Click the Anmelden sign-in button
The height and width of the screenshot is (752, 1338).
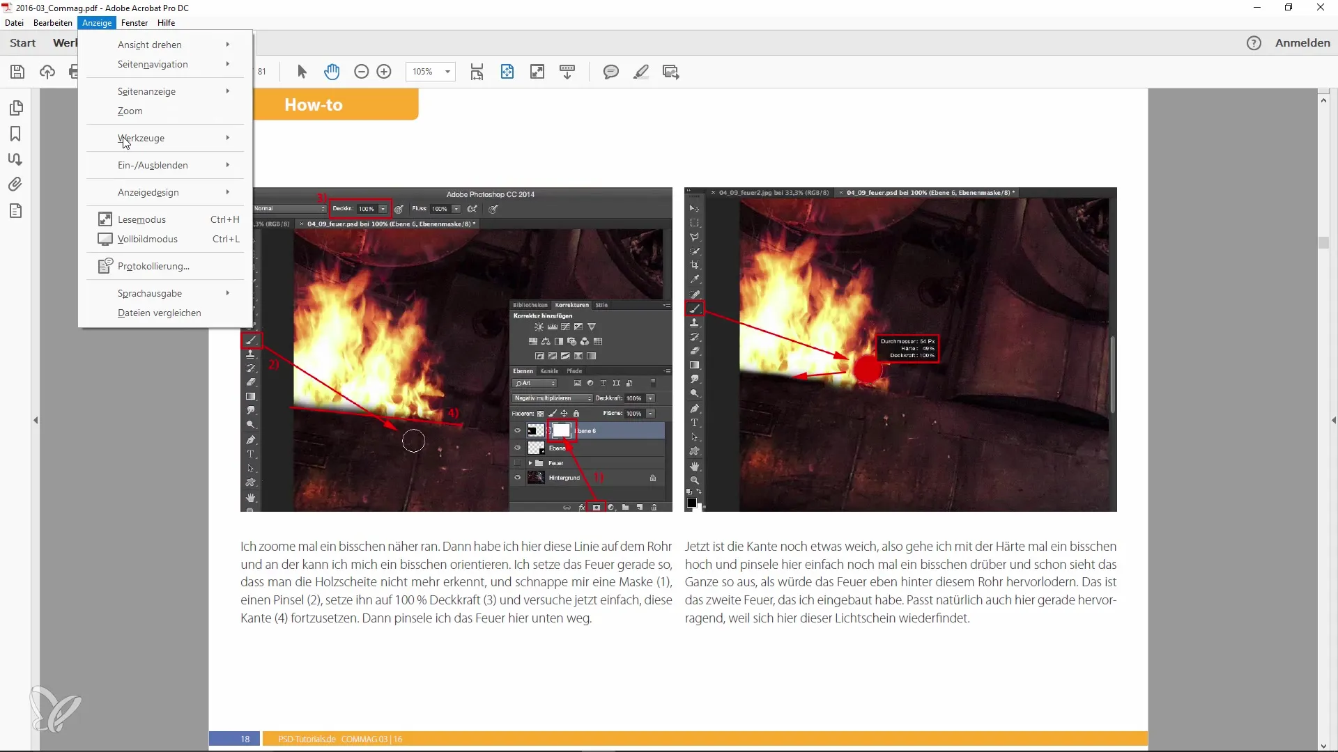tap(1302, 43)
